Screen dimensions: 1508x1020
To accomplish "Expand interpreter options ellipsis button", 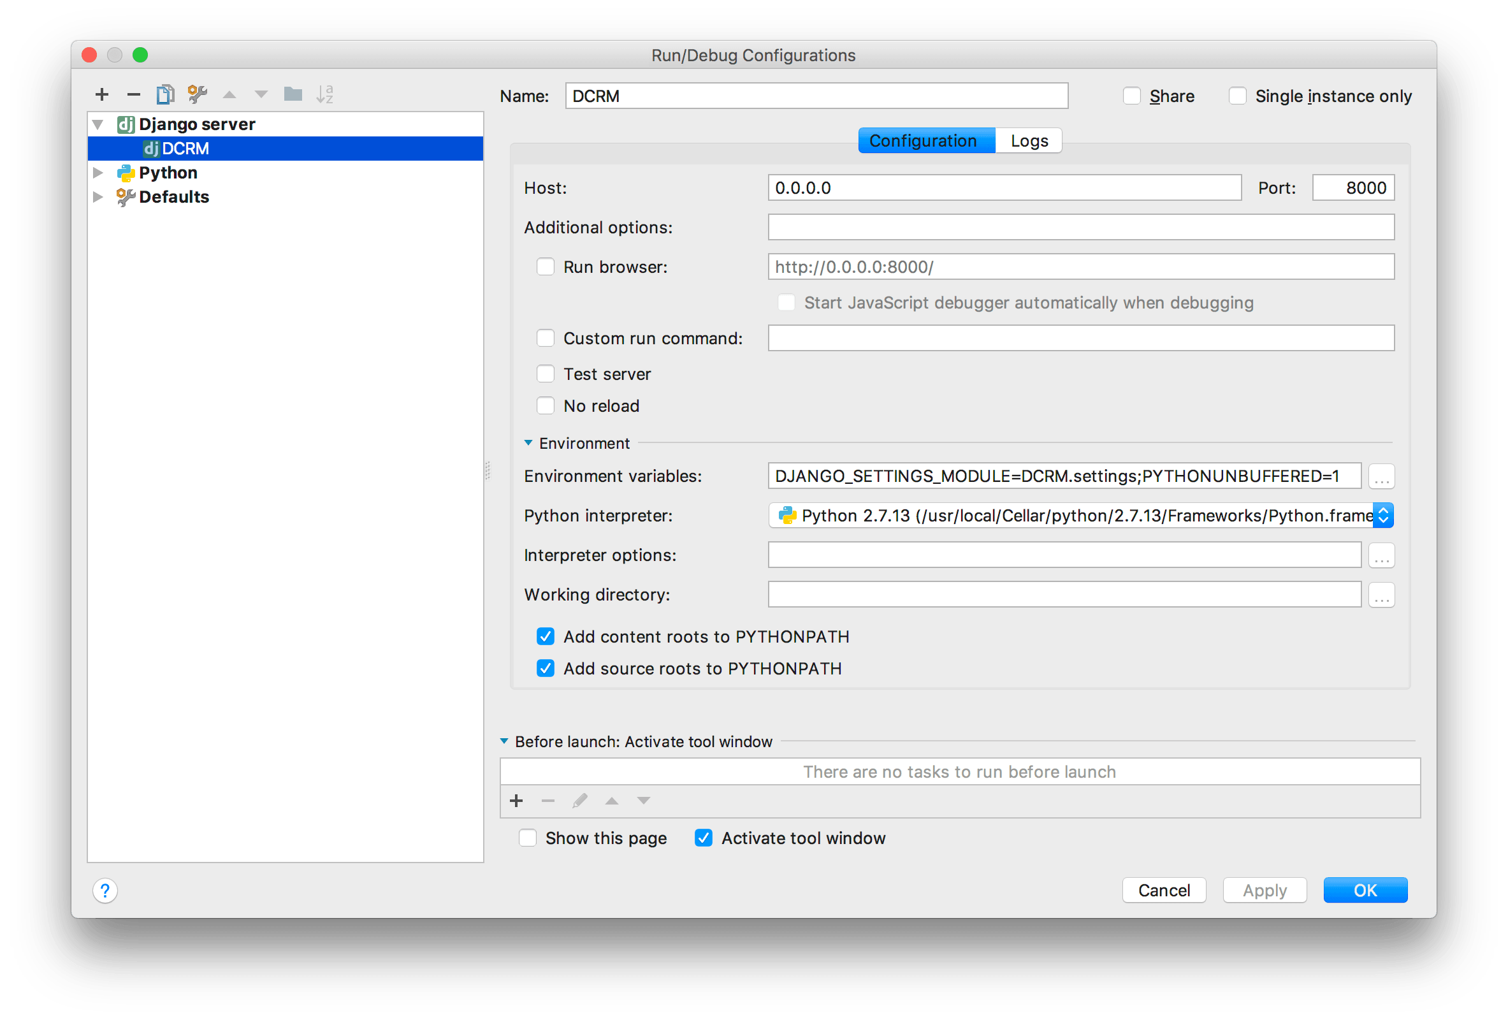I will click(1381, 555).
